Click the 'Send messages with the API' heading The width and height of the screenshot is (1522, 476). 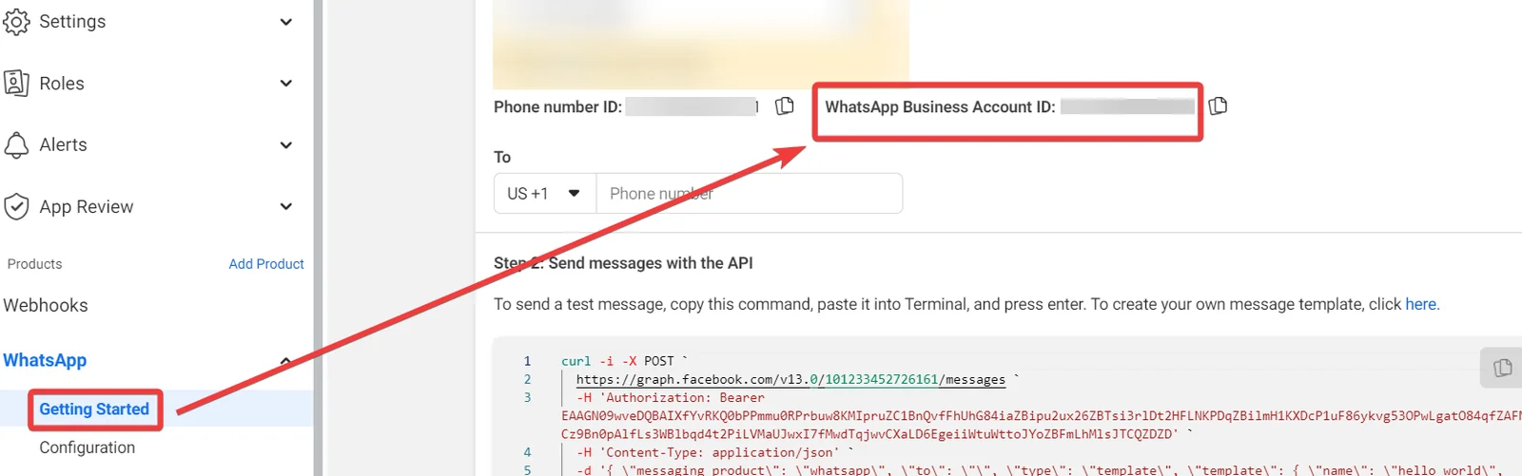[651, 263]
